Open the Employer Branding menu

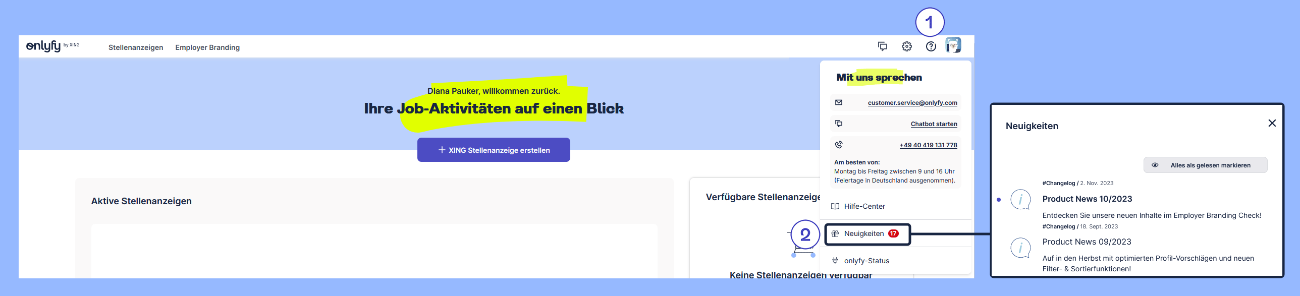point(207,47)
